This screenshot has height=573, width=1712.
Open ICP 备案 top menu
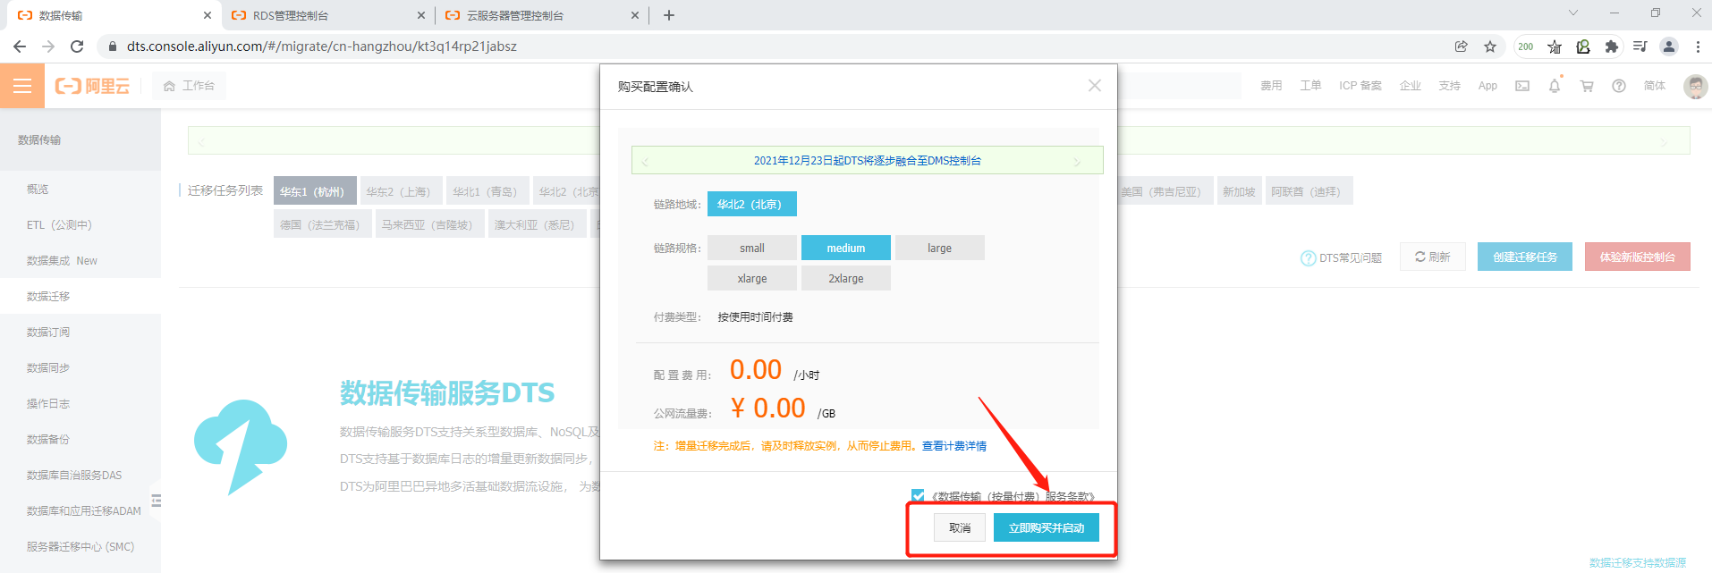pyautogui.click(x=1360, y=86)
